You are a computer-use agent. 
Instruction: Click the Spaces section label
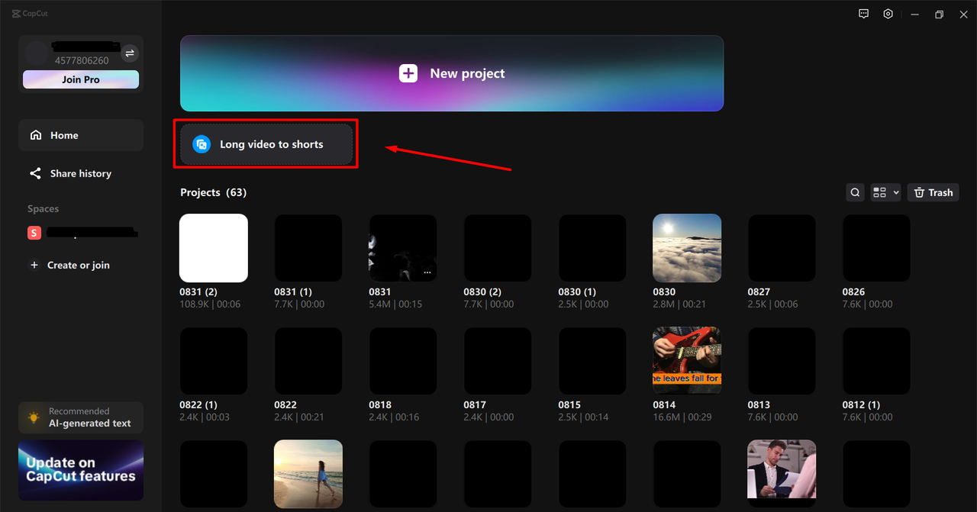tap(43, 208)
